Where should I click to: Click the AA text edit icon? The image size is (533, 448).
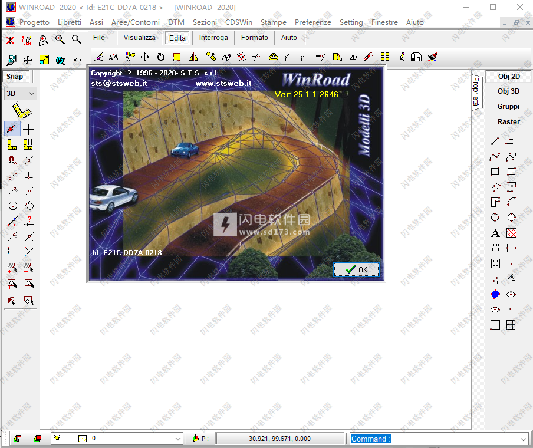114,57
